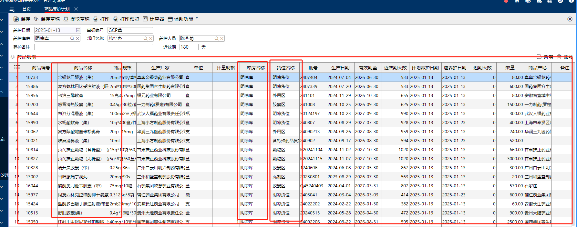577x227 pixels.
Task: Click 清开灵胶囊（带）cell
Action: pos(83,168)
